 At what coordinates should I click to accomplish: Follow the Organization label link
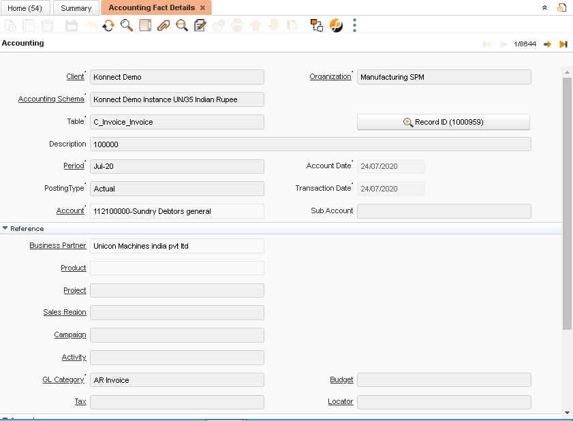click(330, 77)
